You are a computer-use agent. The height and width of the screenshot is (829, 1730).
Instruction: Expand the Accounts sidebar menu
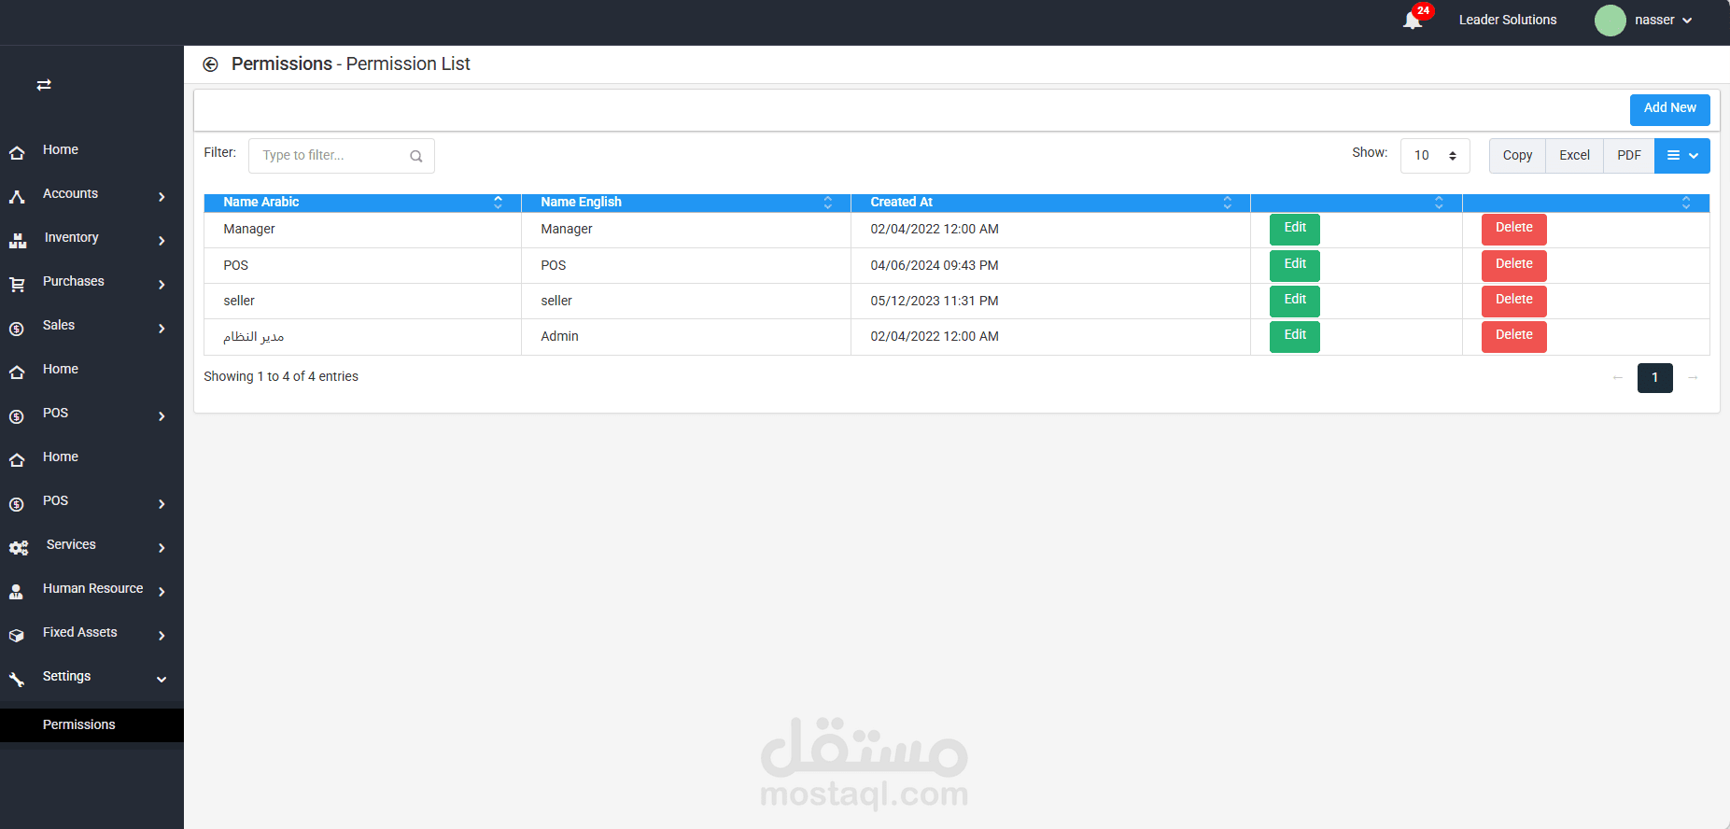[x=91, y=194]
